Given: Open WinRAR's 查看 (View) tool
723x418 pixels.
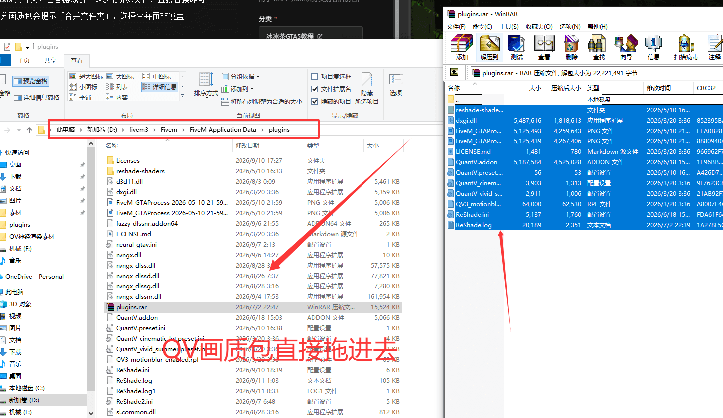Looking at the screenshot, I should pyautogui.click(x=544, y=48).
